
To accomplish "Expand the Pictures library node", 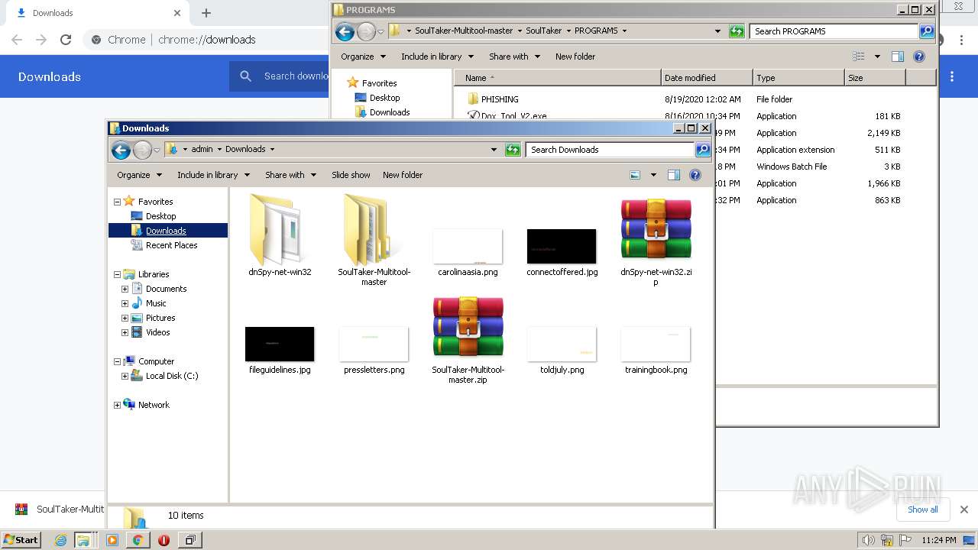I will click(x=125, y=318).
